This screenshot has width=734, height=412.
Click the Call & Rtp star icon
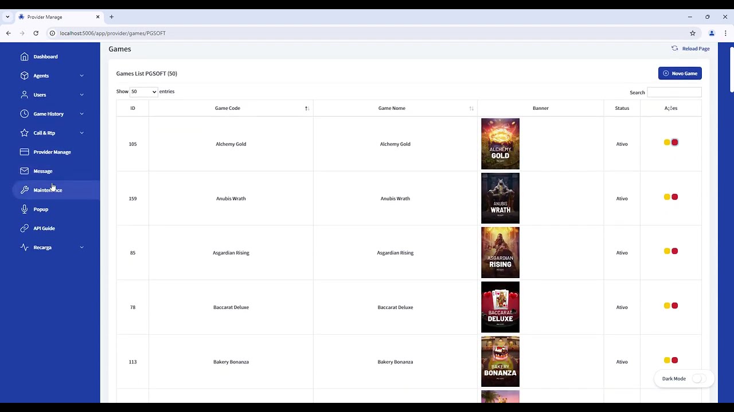point(24,133)
